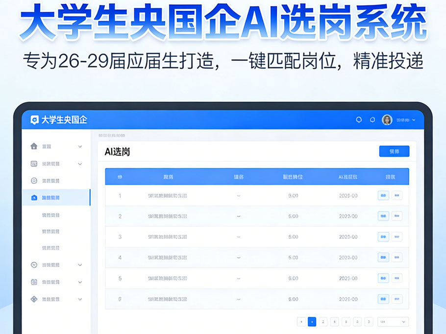Viewport: 446px width, 334px height.
Task: Click the last page button before the page-size box
Action: click(369, 322)
